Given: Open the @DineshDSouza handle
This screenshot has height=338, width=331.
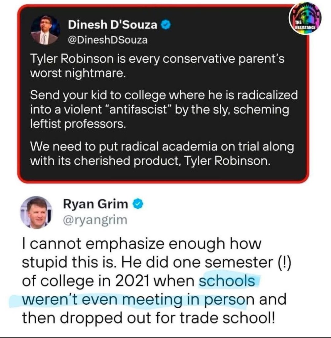Looking at the screenshot, I should point(108,40).
